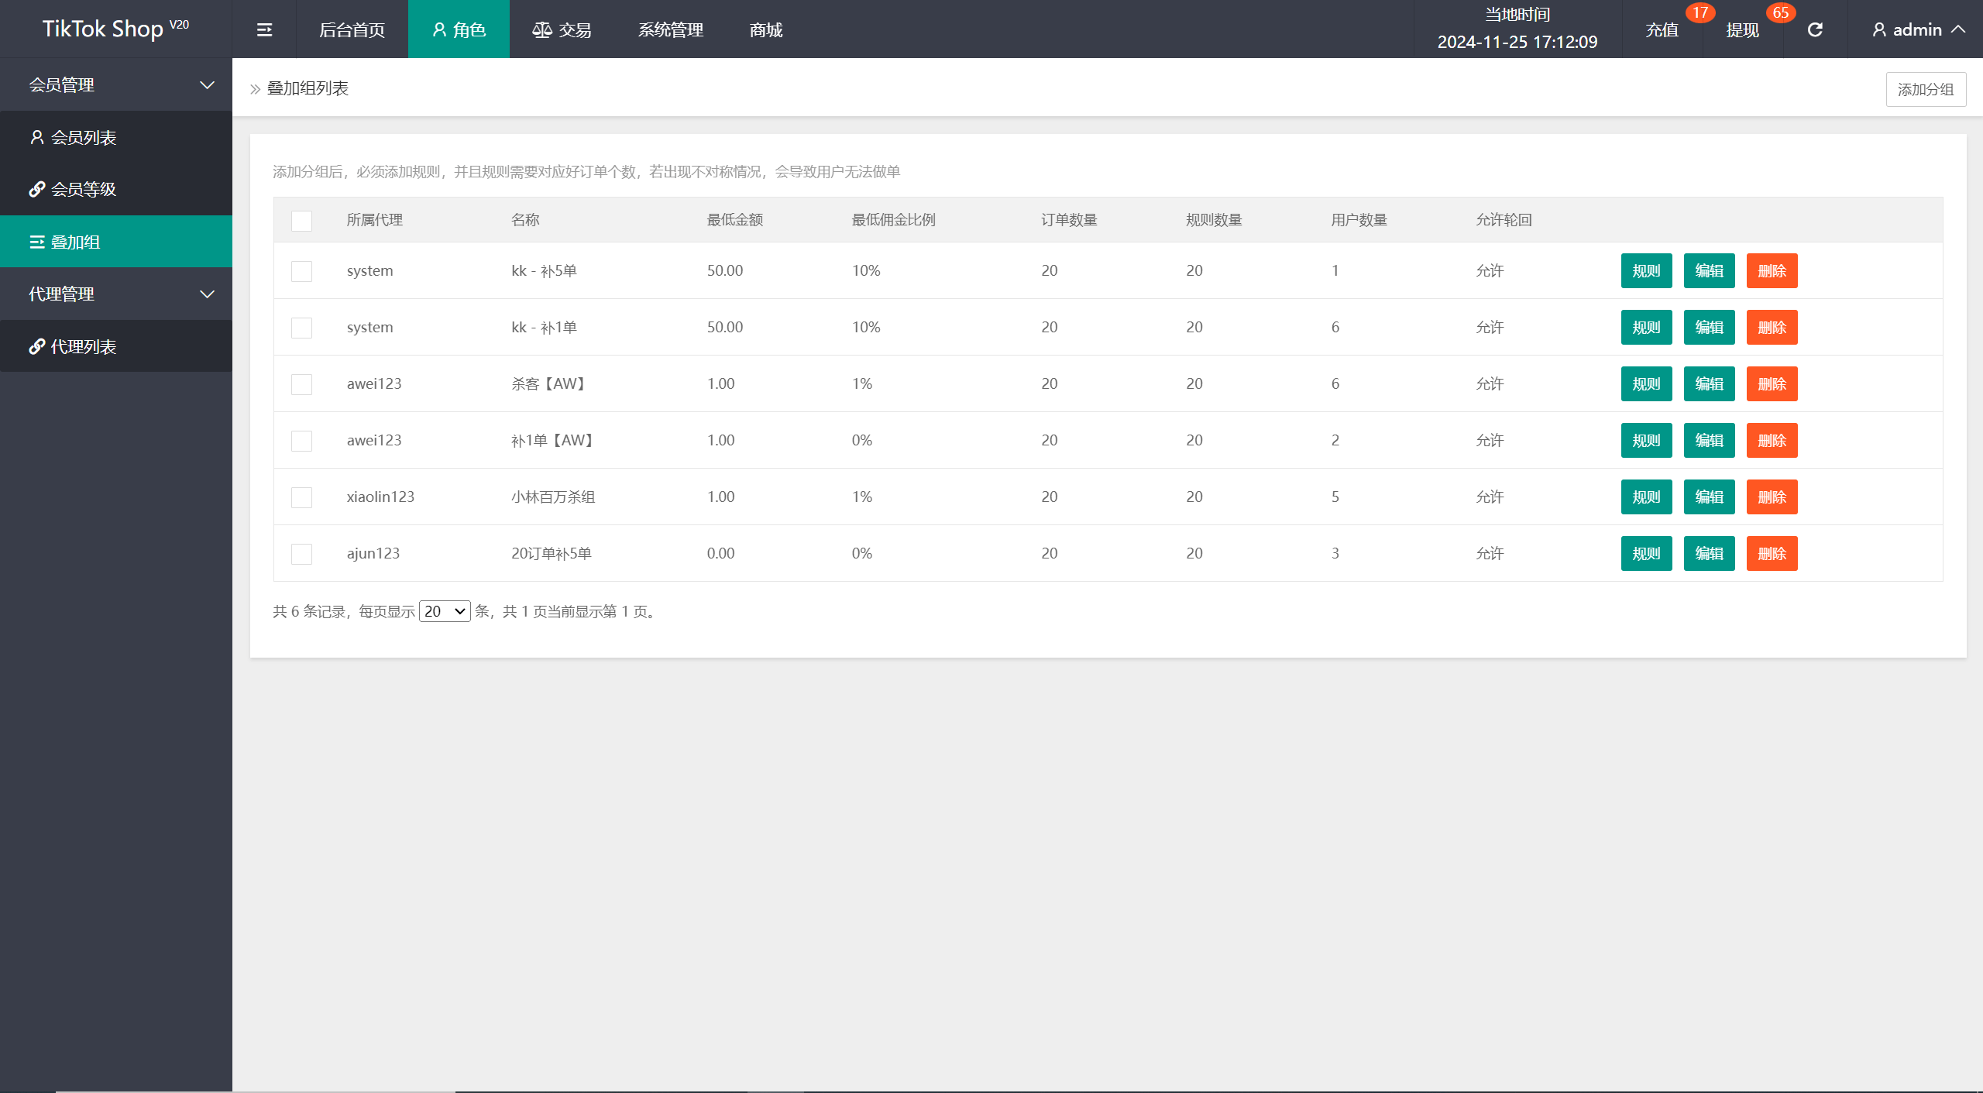Open the 系统管理 menu
Screen dimensions: 1983x1093
[671, 29]
